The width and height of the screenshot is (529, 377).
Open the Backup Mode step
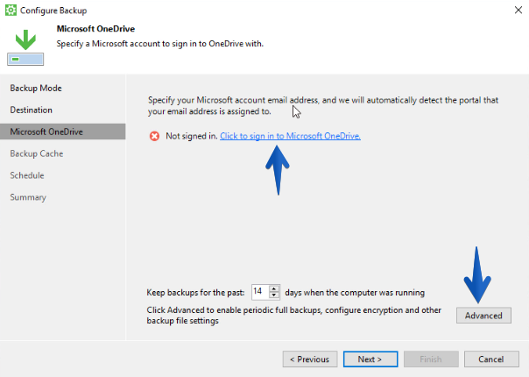click(36, 89)
